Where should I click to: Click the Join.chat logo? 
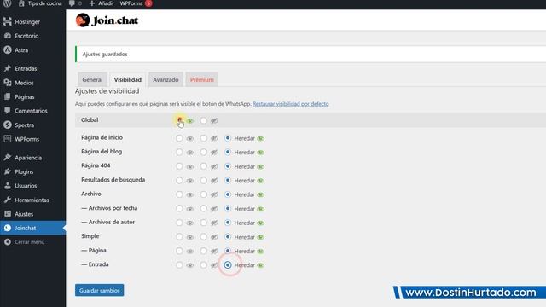click(x=107, y=20)
